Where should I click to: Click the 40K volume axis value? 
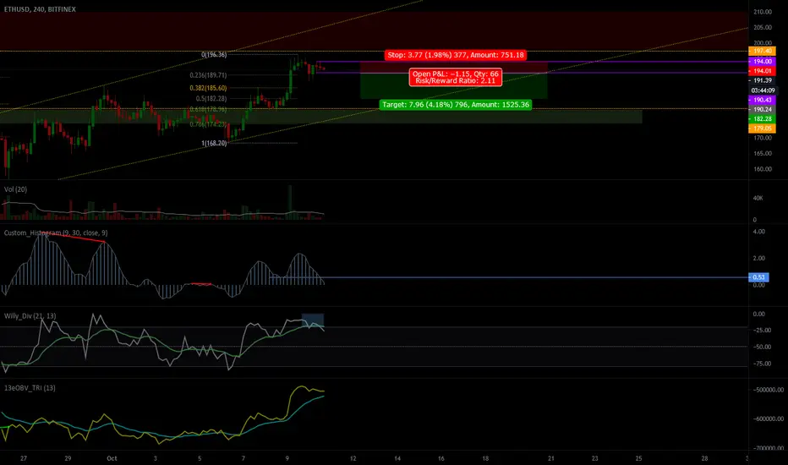(x=758, y=198)
